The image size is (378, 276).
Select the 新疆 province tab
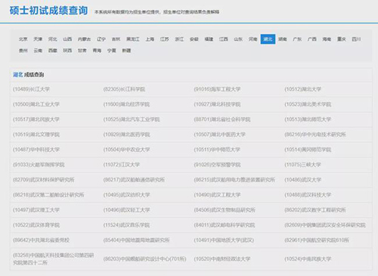pyautogui.click(x=126, y=51)
